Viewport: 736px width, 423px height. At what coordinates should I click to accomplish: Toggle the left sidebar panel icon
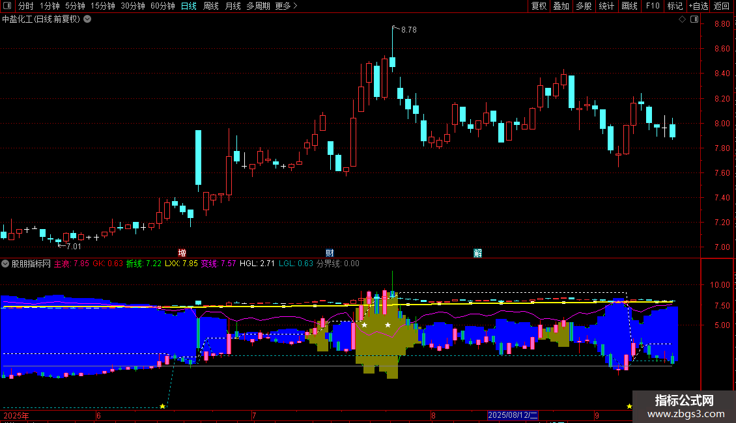coord(7,6)
